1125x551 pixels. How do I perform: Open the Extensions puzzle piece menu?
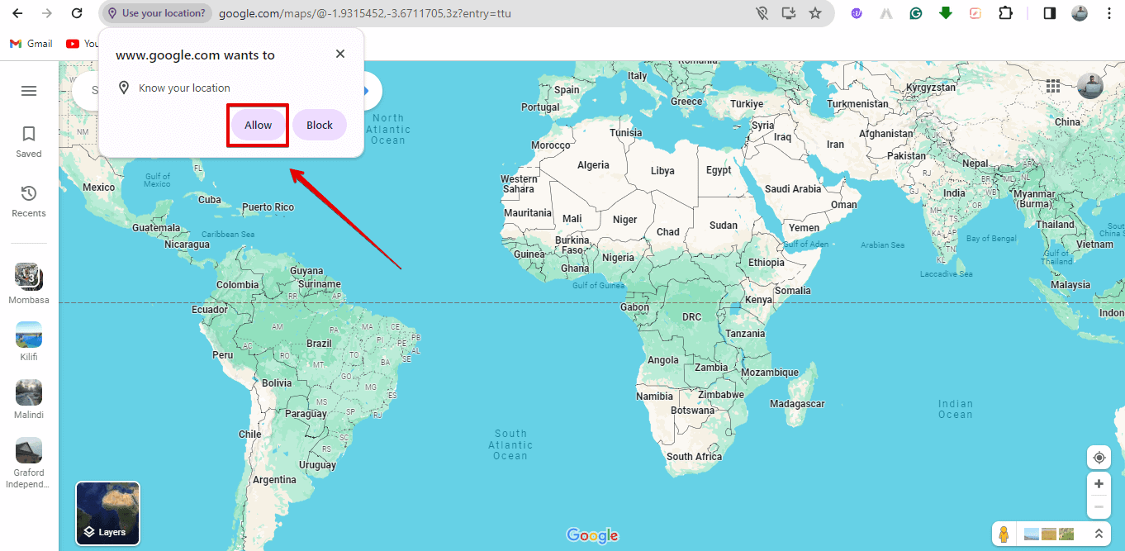(x=1005, y=13)
